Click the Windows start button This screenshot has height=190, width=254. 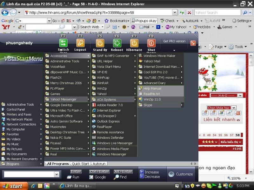13,186
